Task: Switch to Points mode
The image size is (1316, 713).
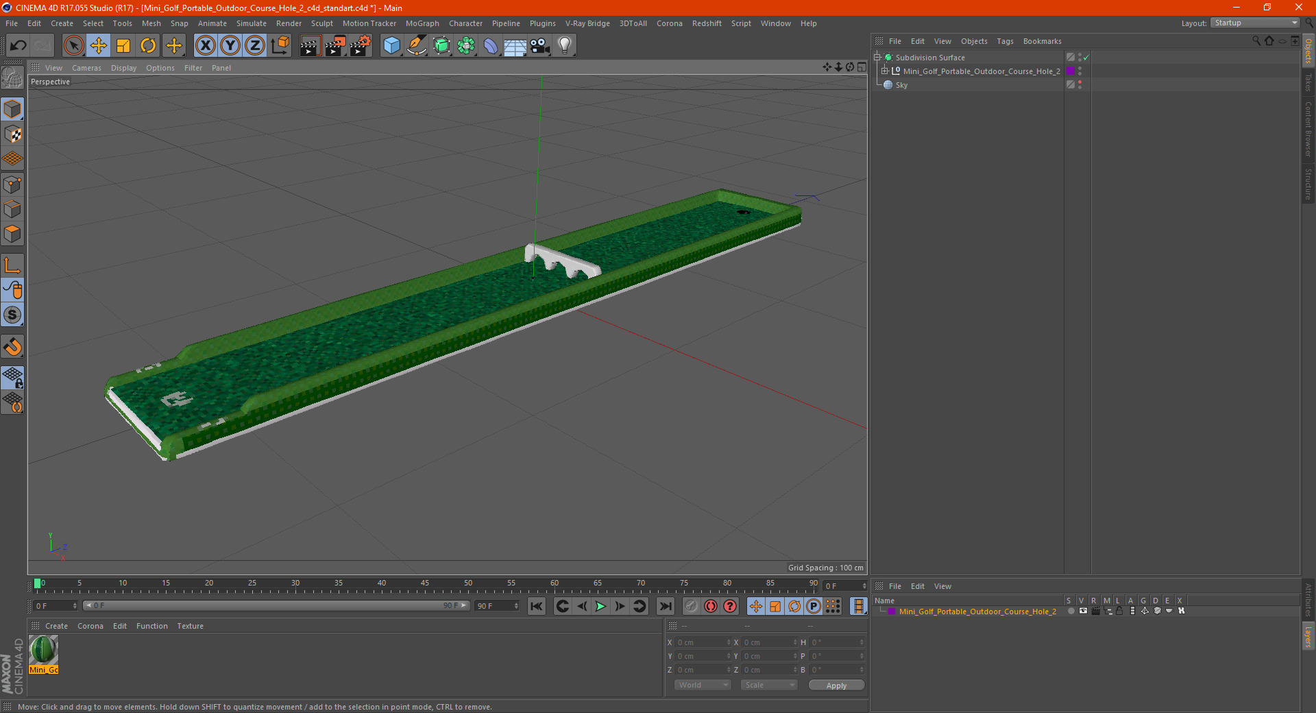Action: pos(12,184)
